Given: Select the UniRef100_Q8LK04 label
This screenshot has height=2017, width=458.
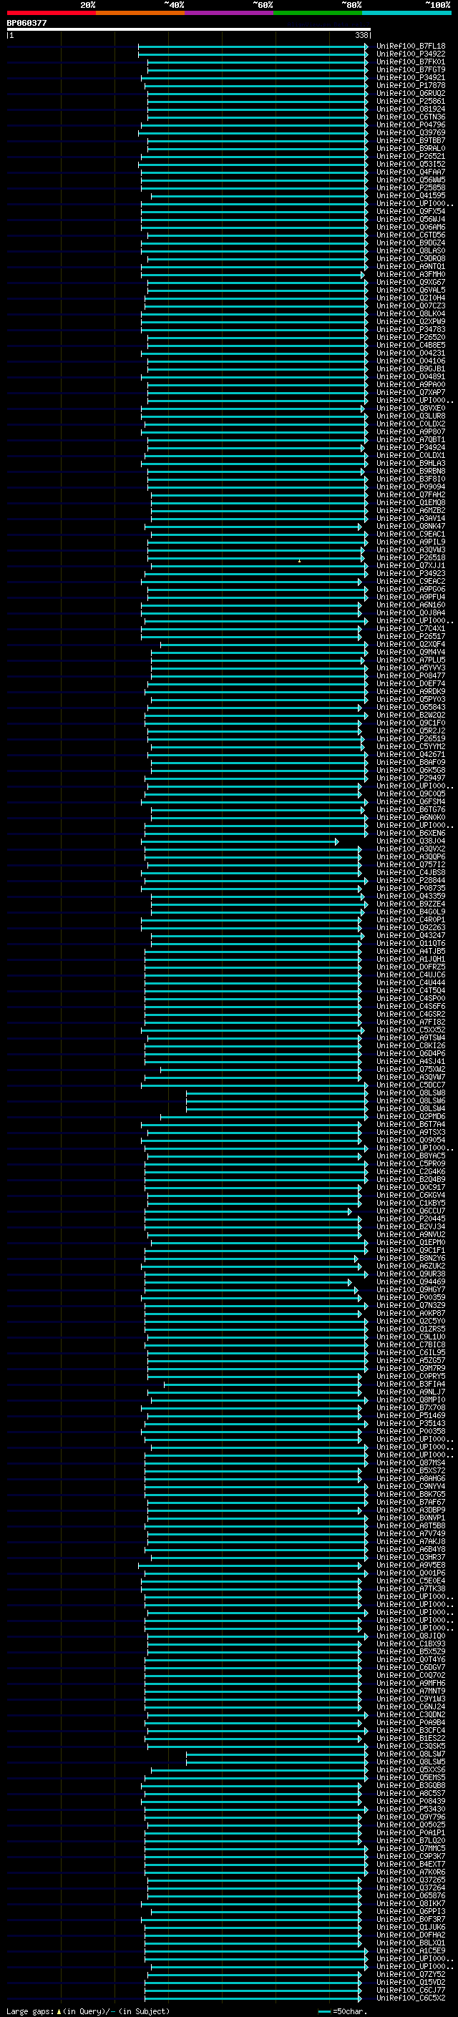Looking at the screenshot, I should [x=410, y=313].
